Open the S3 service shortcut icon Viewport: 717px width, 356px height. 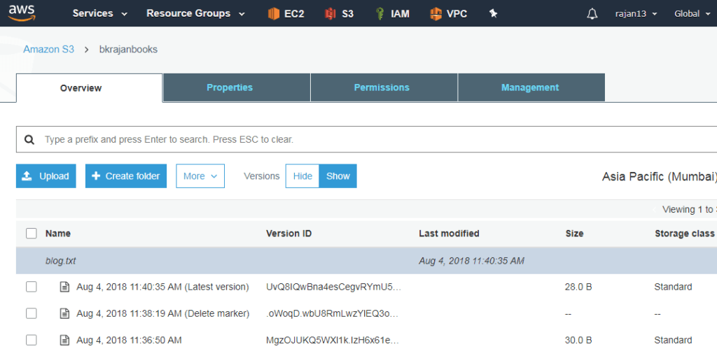click(x=330, y=13)
